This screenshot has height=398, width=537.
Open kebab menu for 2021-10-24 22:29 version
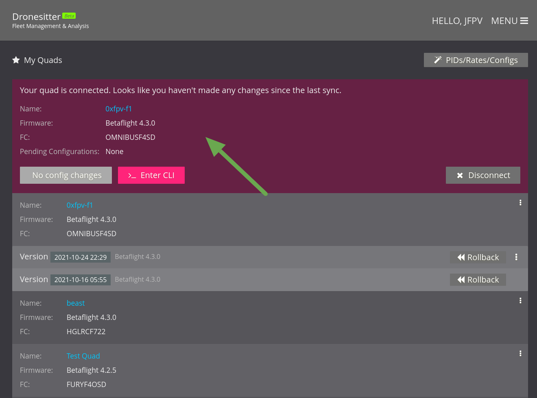[x=516, y=257]
